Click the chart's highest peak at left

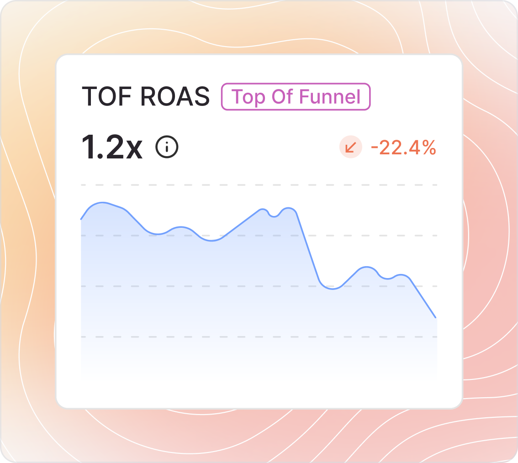pyautogui.click(x=104, y=202)
